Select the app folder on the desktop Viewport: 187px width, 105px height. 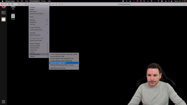click(13, 8)
